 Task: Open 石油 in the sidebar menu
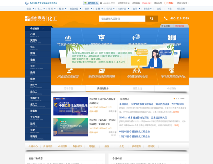pos(38,35)
